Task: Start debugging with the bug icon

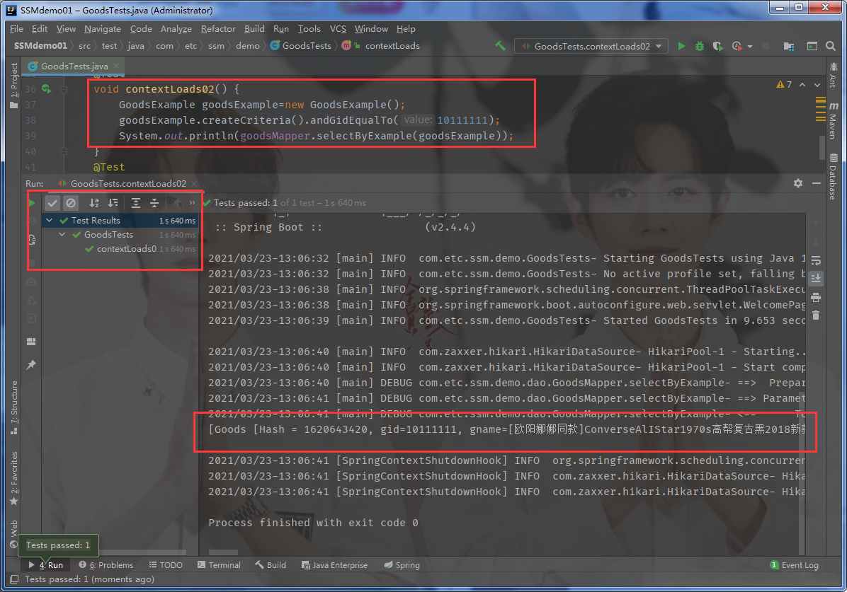Action: [700, 47]
